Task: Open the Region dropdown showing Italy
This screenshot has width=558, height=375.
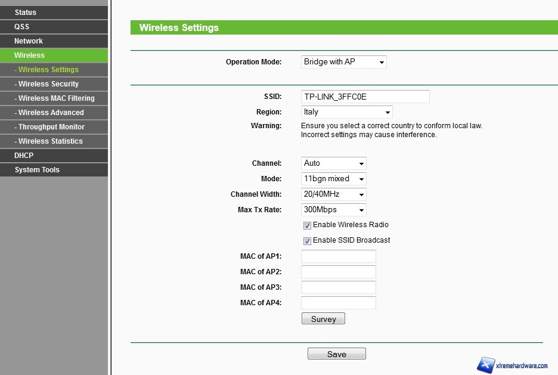Action: 346,112
